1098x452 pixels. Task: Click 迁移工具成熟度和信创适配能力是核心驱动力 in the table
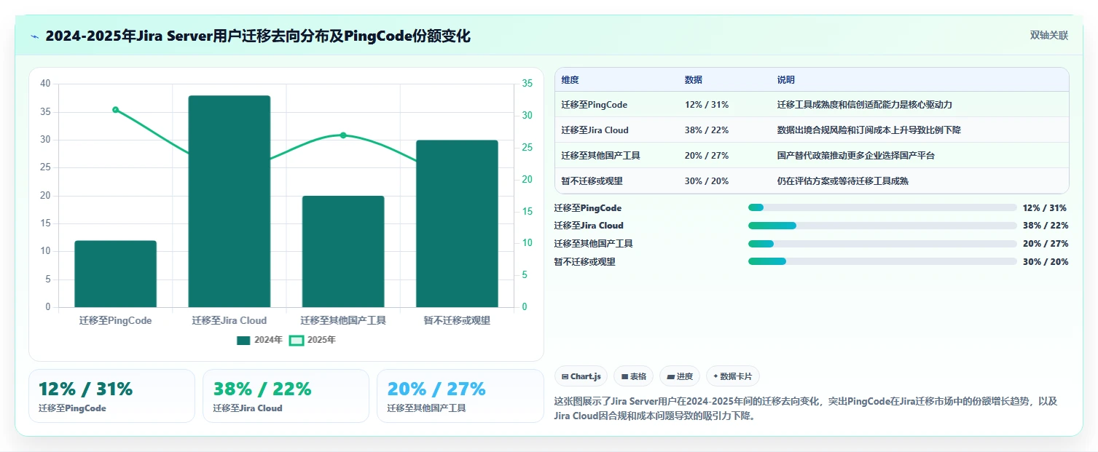coord(865,105)
